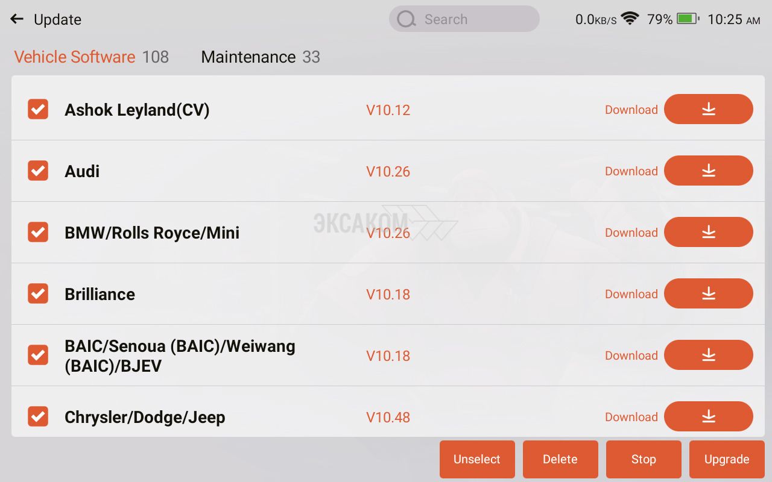Image resolution: width=772 pixels, height=482 pixels.
Task: Download Brilliance software via arrow button
Action: pyautogui.click(x=709, y=293)
